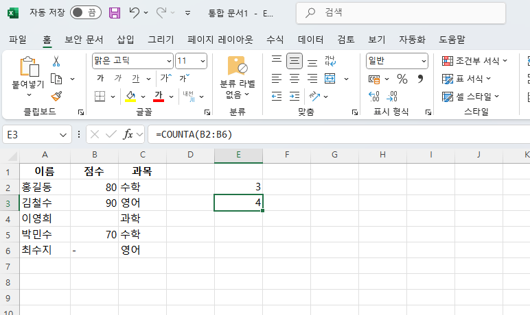Switch to the 그리기 ribbon tab
The height and width of the screenshot is (315, 530).
[161, 40]
